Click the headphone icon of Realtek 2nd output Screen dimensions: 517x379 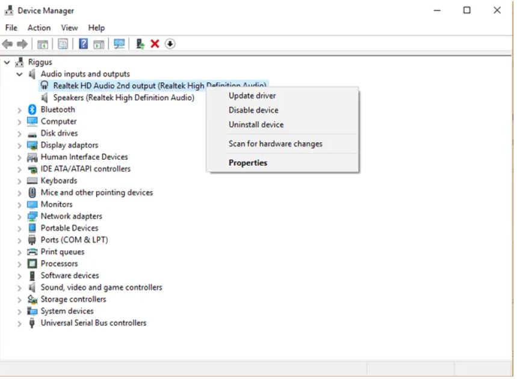45,85
